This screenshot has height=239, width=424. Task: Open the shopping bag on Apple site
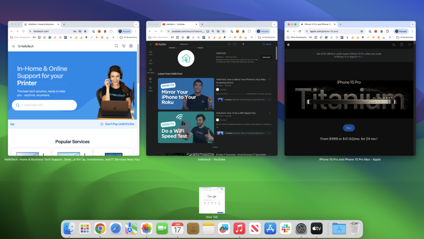pyautogui.click(x=401, y=44)
